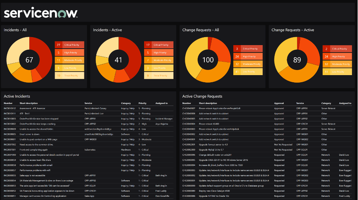
Task: Sort Active Incidents by Assigned to column
Action: point(162,103)
